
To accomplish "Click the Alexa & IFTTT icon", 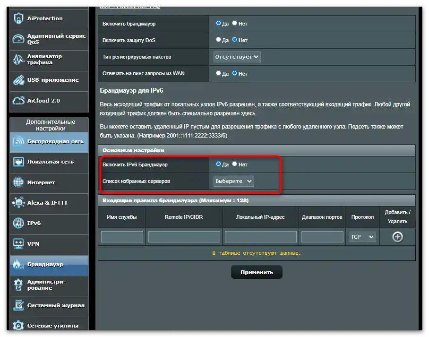I will point(18,203).
